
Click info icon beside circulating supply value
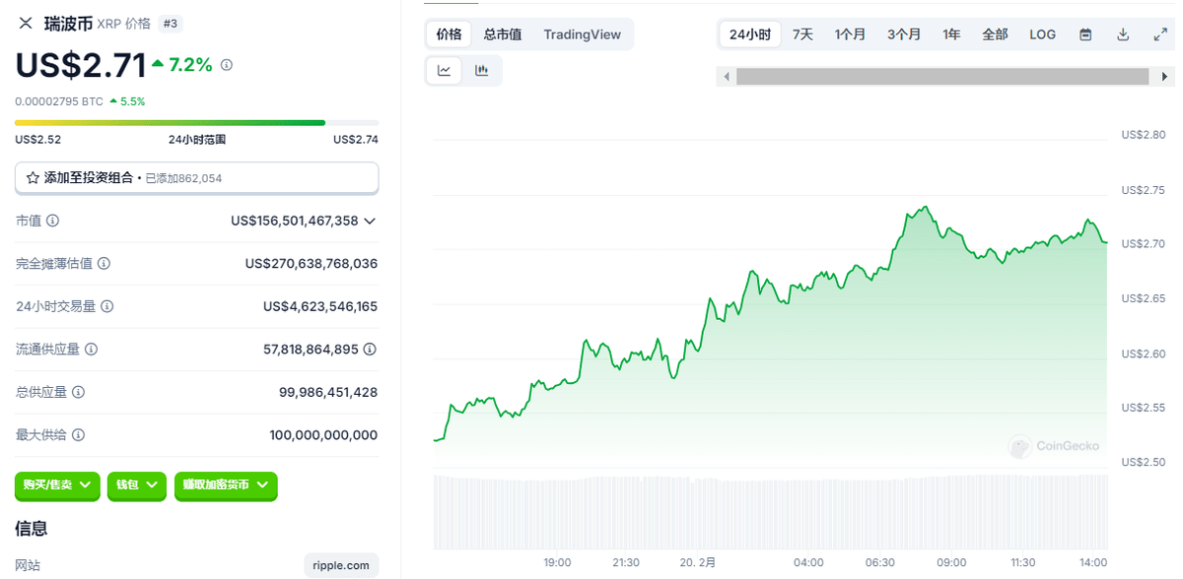[370, 349]
